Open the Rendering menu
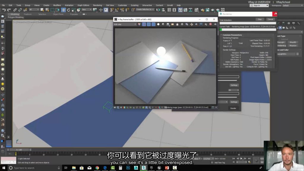 click(97, 5)
